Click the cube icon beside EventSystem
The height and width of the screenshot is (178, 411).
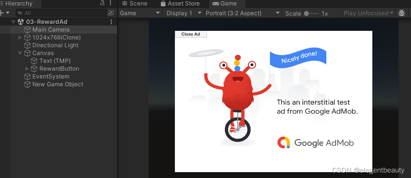[x=27, y=77]
